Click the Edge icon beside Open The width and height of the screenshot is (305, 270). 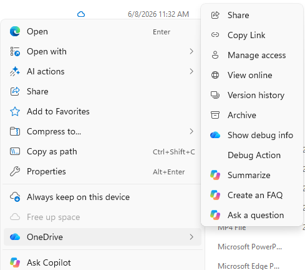[15, 31]
